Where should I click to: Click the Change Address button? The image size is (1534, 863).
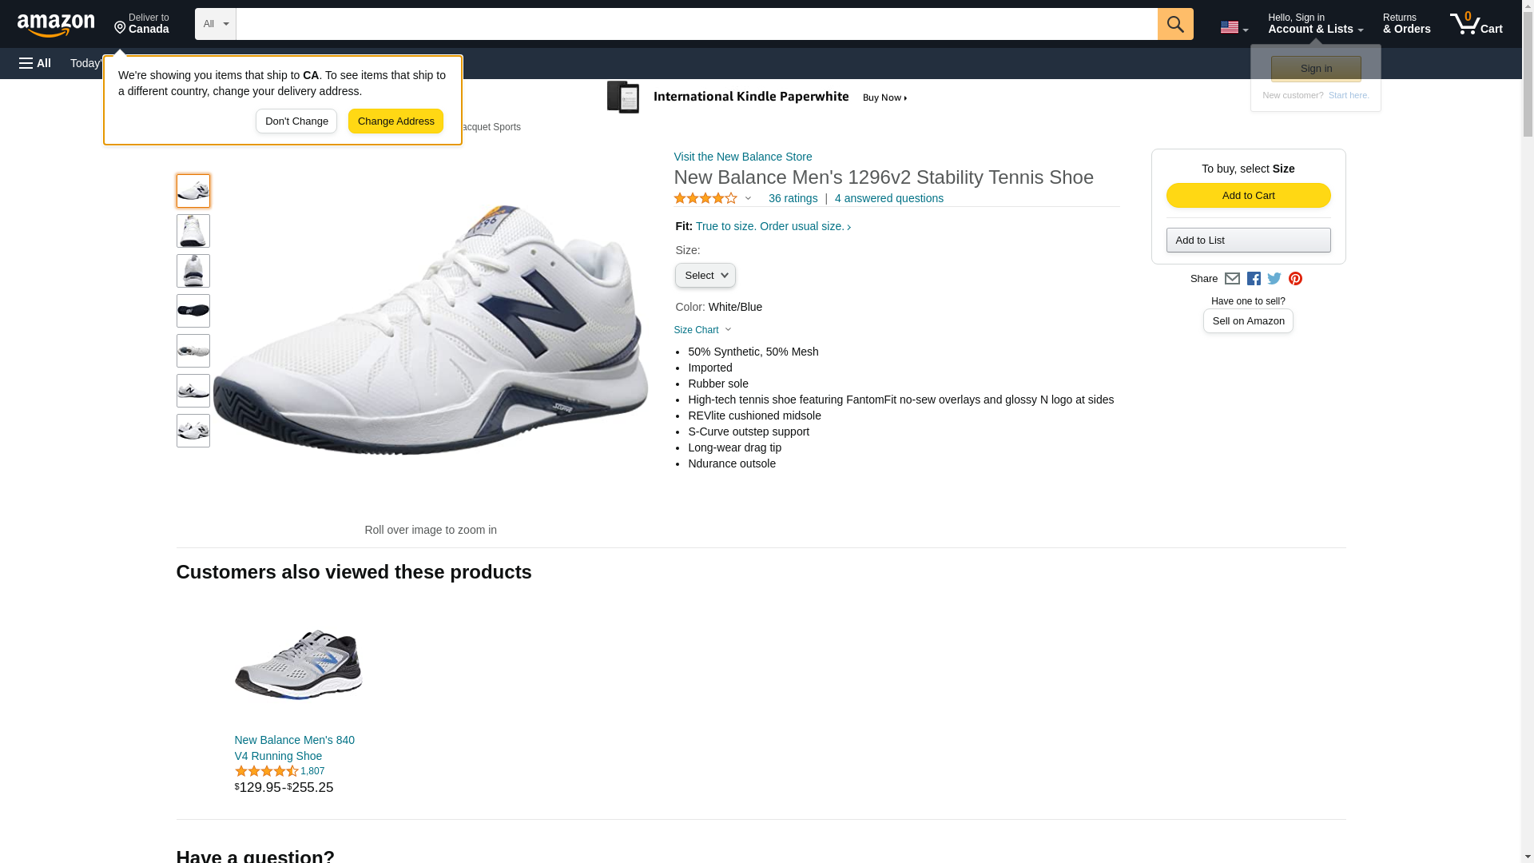[395, 121]
